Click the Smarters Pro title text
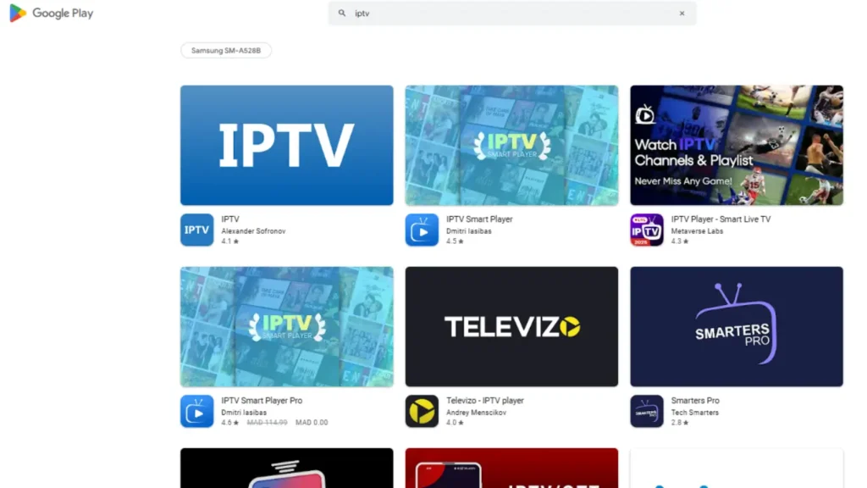Screen dimensions: 867x488 coord(695,401)
